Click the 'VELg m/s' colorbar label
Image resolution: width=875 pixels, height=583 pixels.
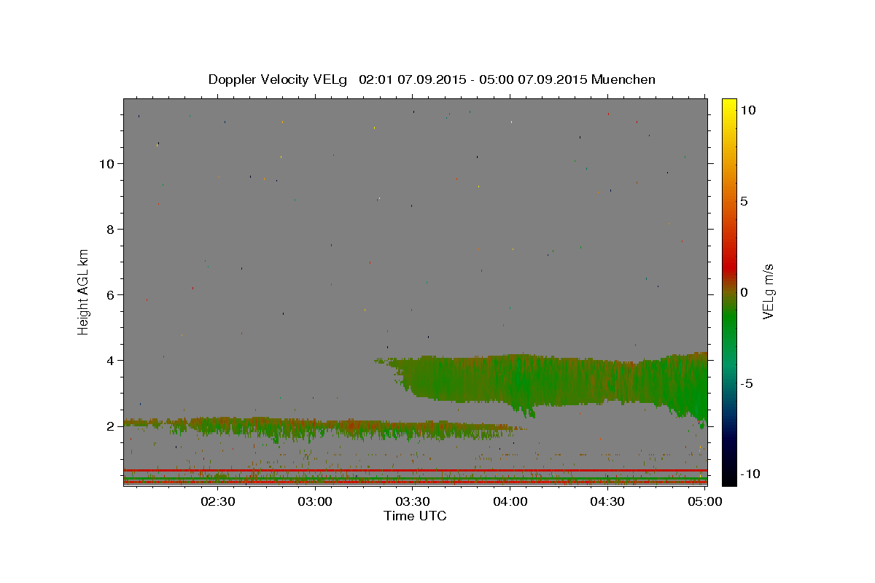[767, 291]
